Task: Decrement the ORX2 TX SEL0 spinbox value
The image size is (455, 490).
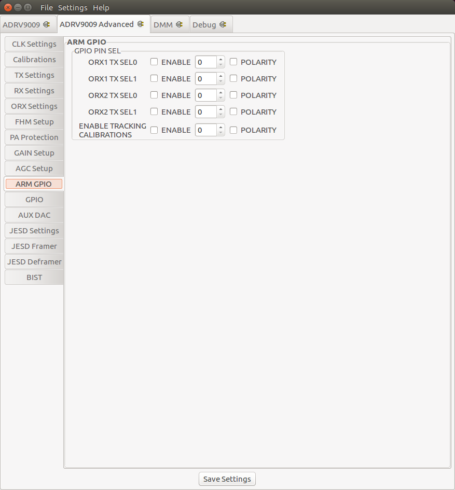Action: pyautogui.click(x=222, y=97)
